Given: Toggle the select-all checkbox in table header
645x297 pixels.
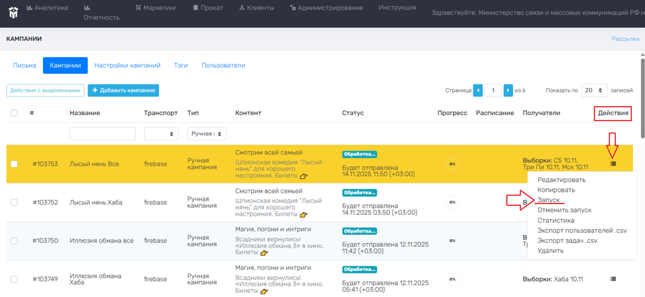Looking at the screenshot, I should (14, 113).
